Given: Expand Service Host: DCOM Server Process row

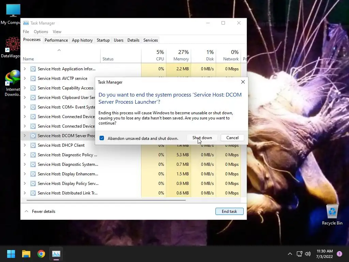Looking at the screenshot, I should tap(25, 136).
